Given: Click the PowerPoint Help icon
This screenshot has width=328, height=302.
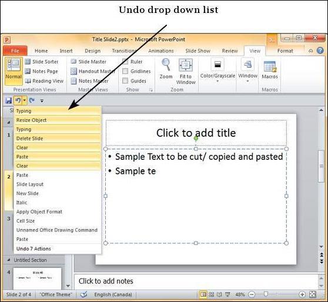Looking at the screenshot, I should point(320,51).
